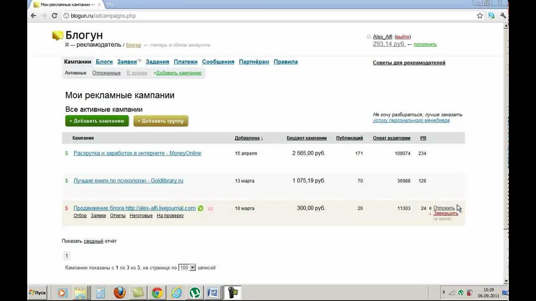Reload the current page
Screen dimensions: 536x301
pyautogui.click(x=54, y=15)
